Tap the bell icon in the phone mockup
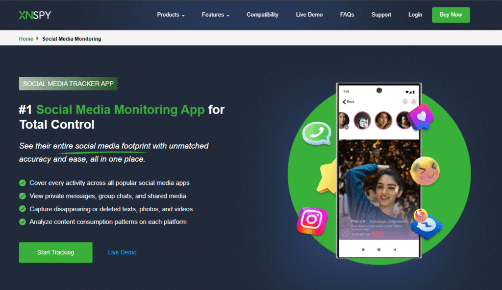This screenshot has width=502, height=290. 405,102
